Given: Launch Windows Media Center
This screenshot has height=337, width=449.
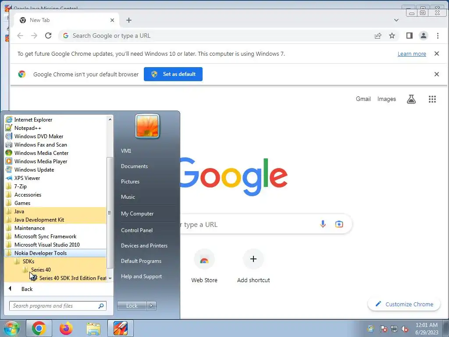Looking at the screenshot, I should [x=56, y=153].
